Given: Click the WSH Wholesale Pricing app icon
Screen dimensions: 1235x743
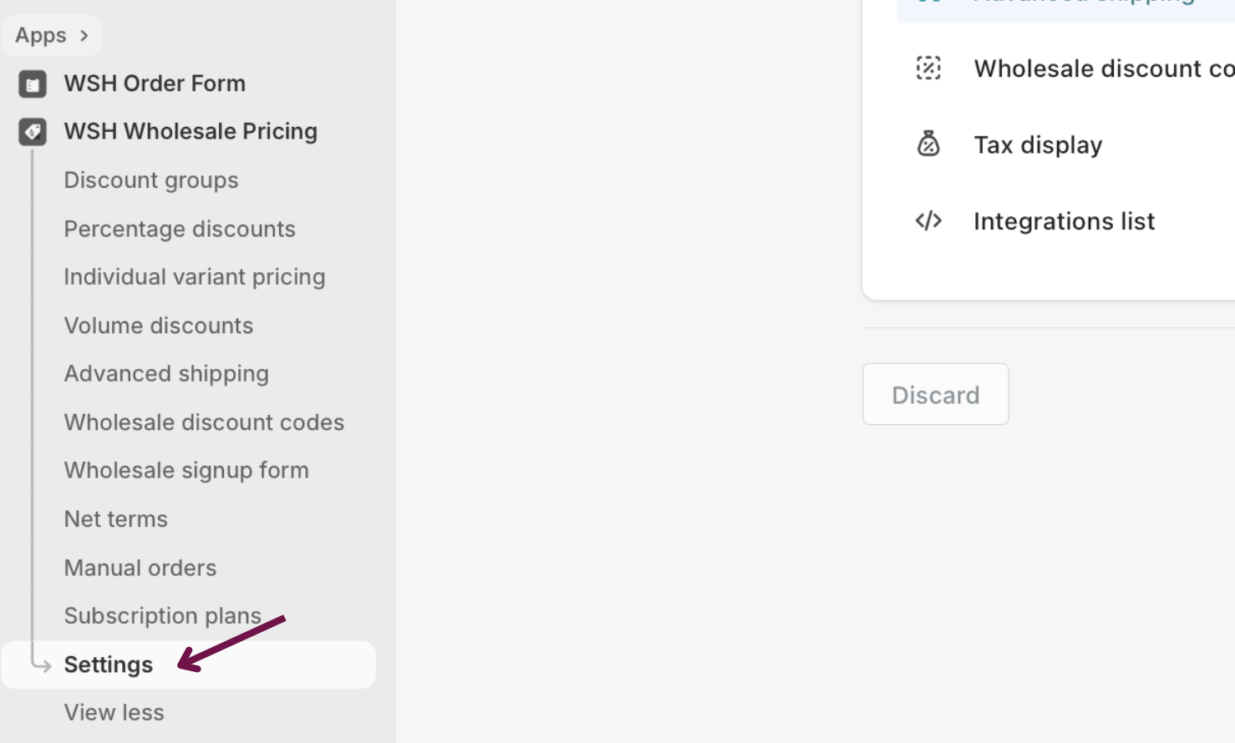Looking at the screenshot, I should [x=33, y=132].
